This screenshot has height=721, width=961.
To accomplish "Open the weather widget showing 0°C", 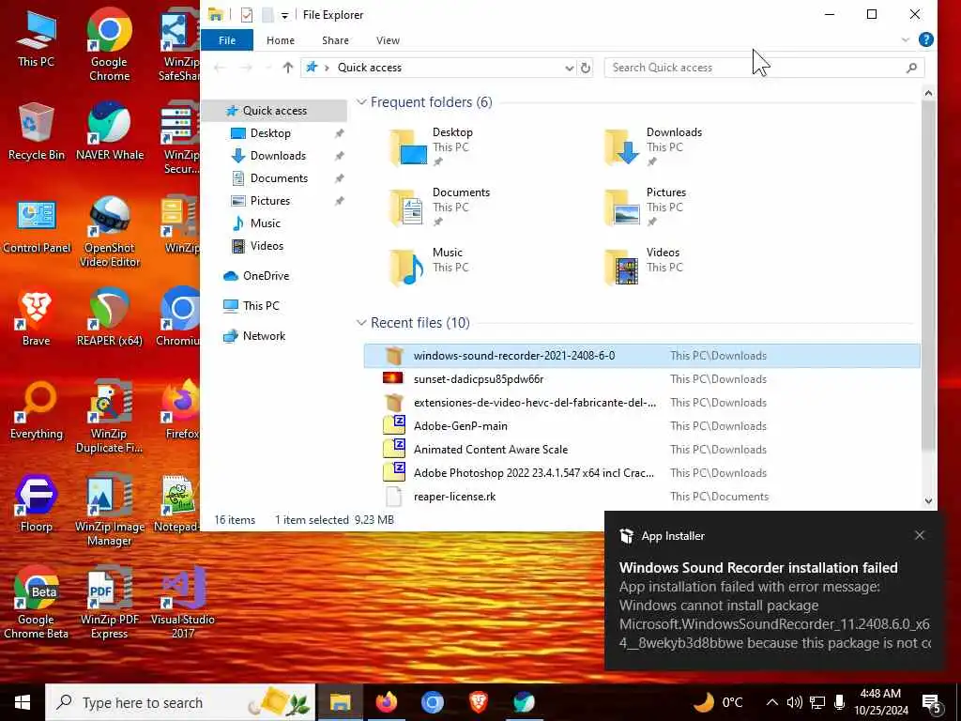I will pos(718,702).
